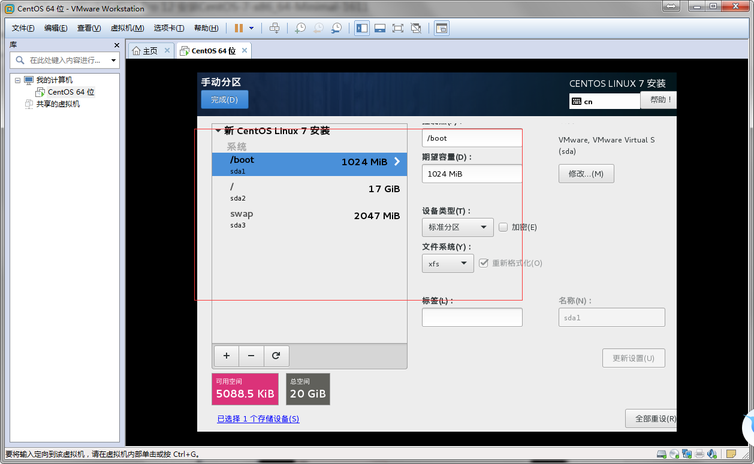Toggle the library sidebar view icon
The width and height of the screenshot is (754, 464).
(362, 28)
